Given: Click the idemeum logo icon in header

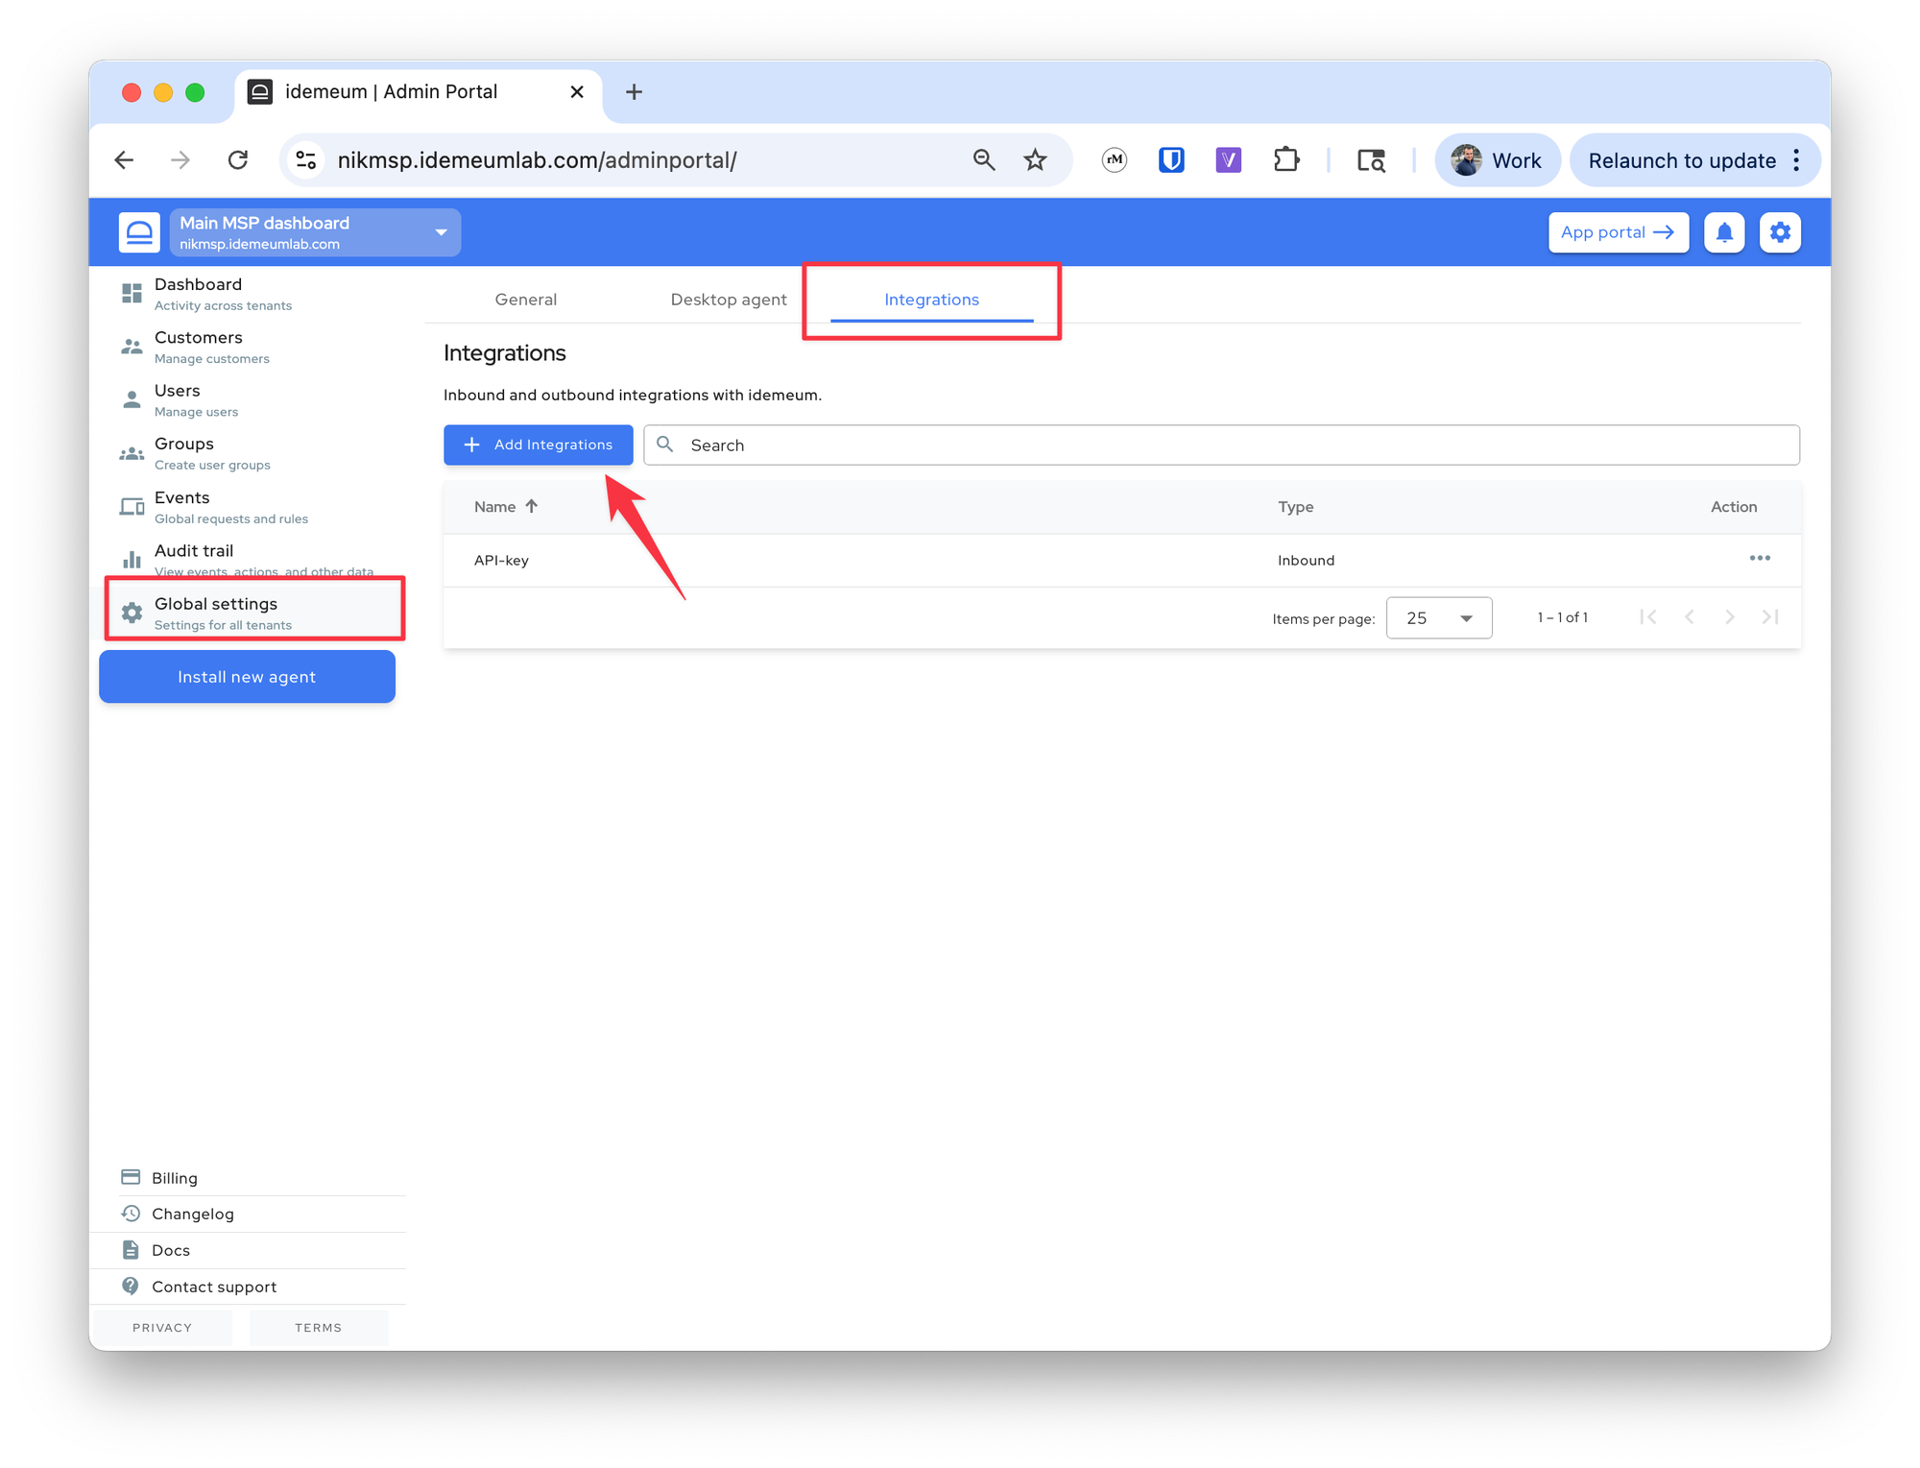Looking at the screenshot, I should tap(139, 232).
